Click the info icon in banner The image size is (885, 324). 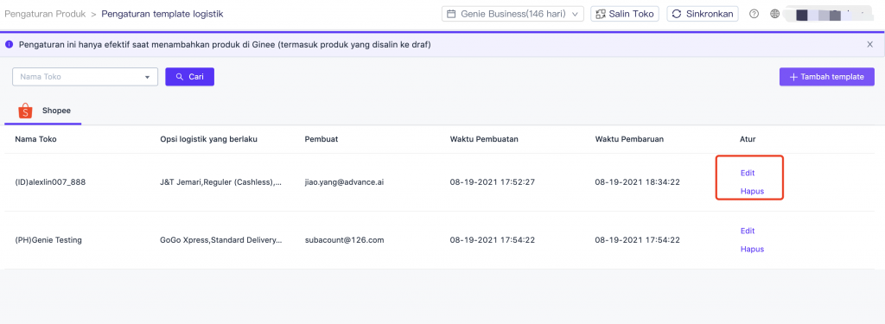(x=9, y=45)
